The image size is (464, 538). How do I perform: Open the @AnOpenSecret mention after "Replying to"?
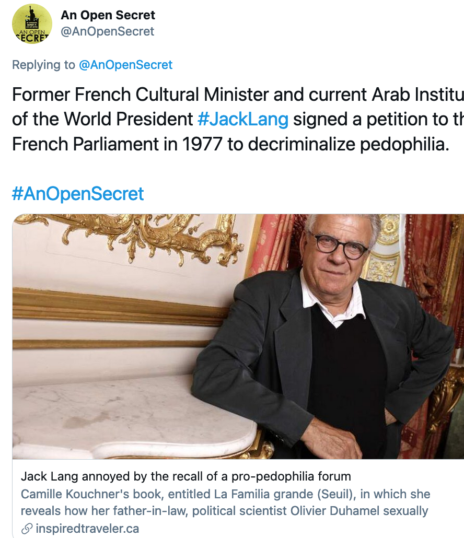pos(125,65)
